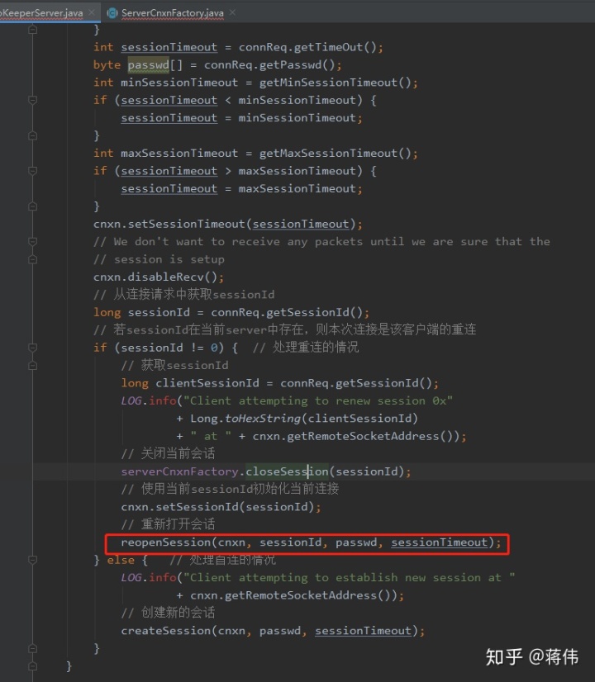Screen dimensions: 595x682
Task: Click '// 使用当前sessionId初始化当前连接' comment
Action: pyautogui.click(x=230, y=490)
